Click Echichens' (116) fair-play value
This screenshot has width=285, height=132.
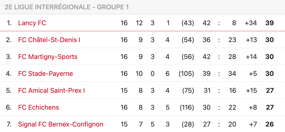(x=187, y=107)
